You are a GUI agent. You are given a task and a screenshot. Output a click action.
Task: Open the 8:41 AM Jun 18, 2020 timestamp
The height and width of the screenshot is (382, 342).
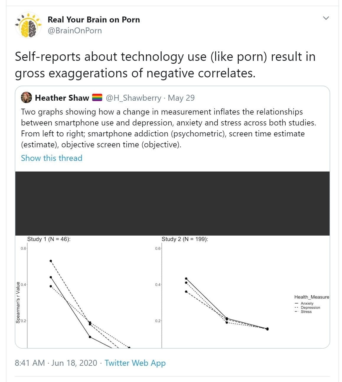point(56,363)
